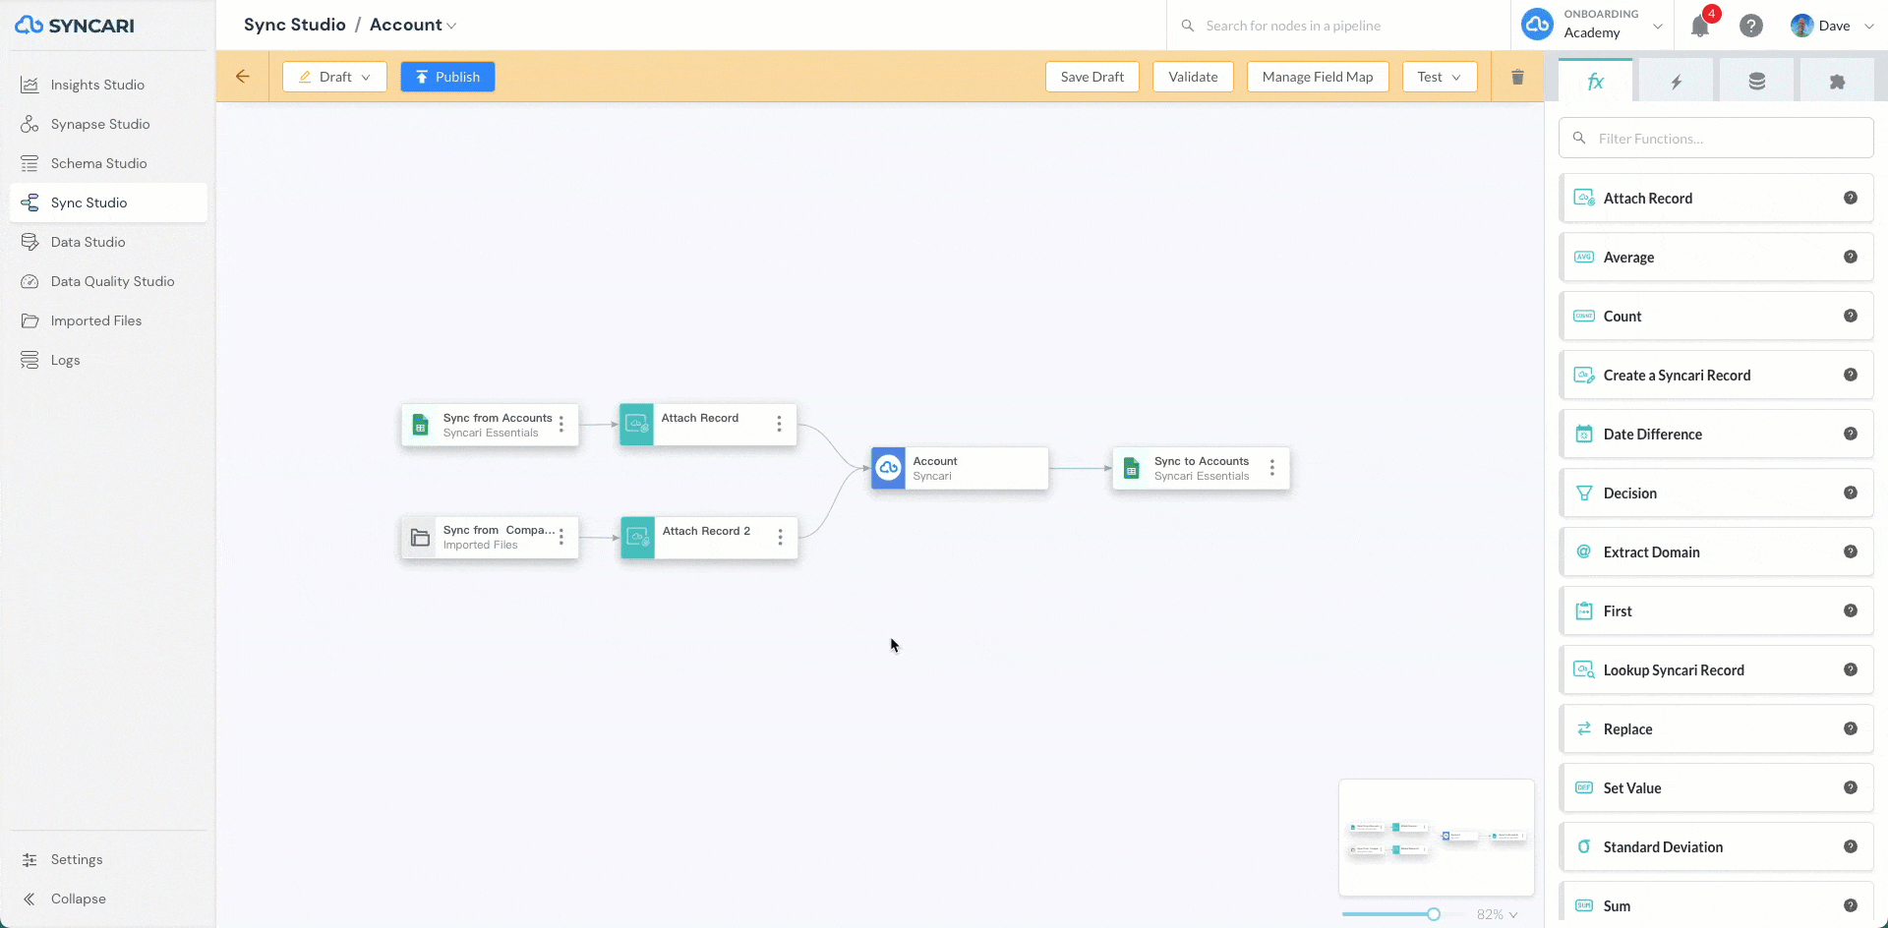Select the Lookup Syncari Record function
Viewport: 1888px width, 928px height.
[x=1716, y=670]
